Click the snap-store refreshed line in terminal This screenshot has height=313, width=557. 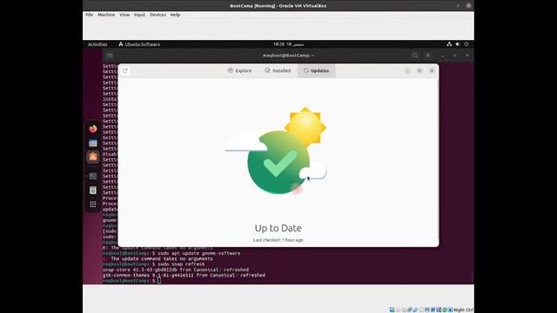pos(176,270)
